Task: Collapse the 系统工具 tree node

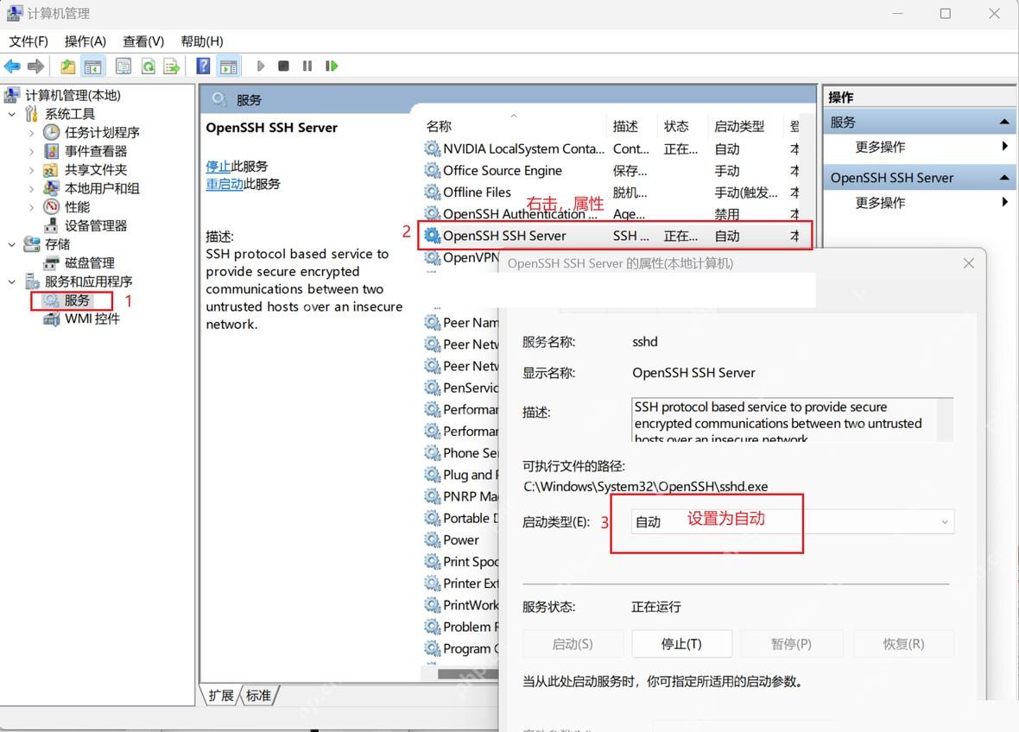Action: click(x=12, y=114)
